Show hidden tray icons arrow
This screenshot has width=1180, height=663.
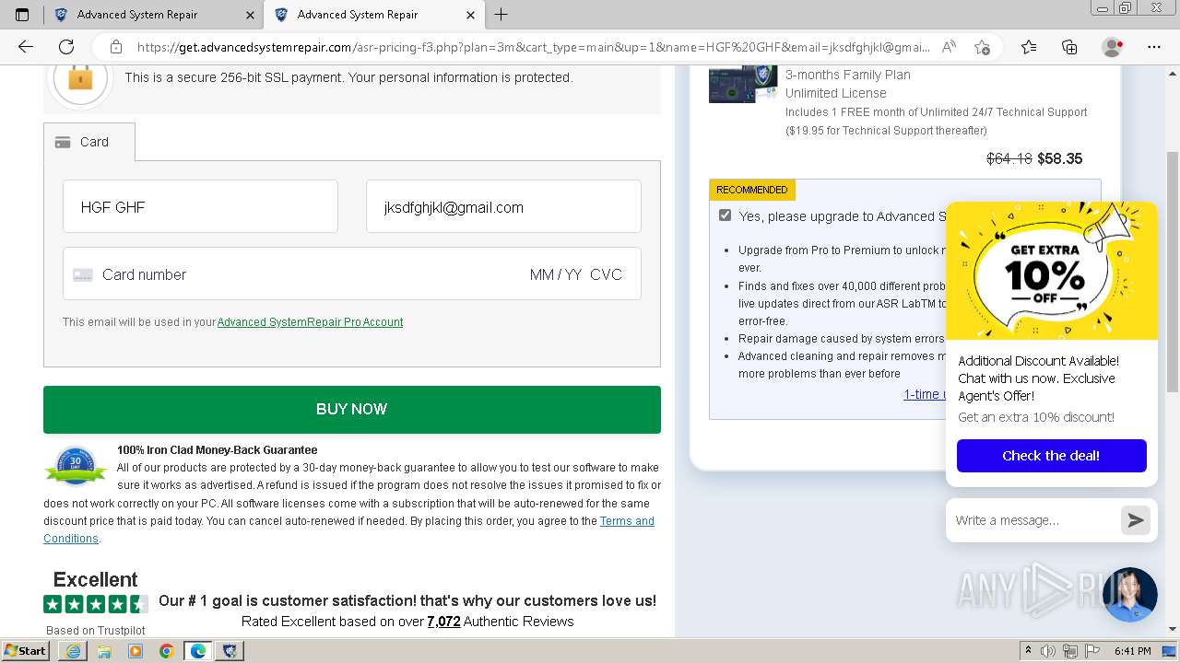coord(1028,651)
